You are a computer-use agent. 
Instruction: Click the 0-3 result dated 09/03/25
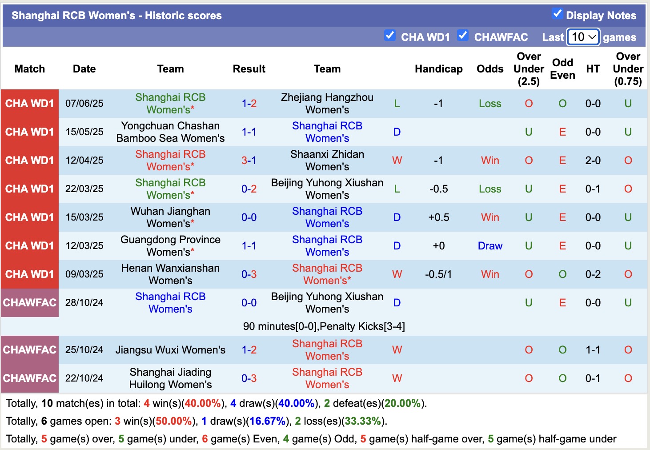coord(249,274)
